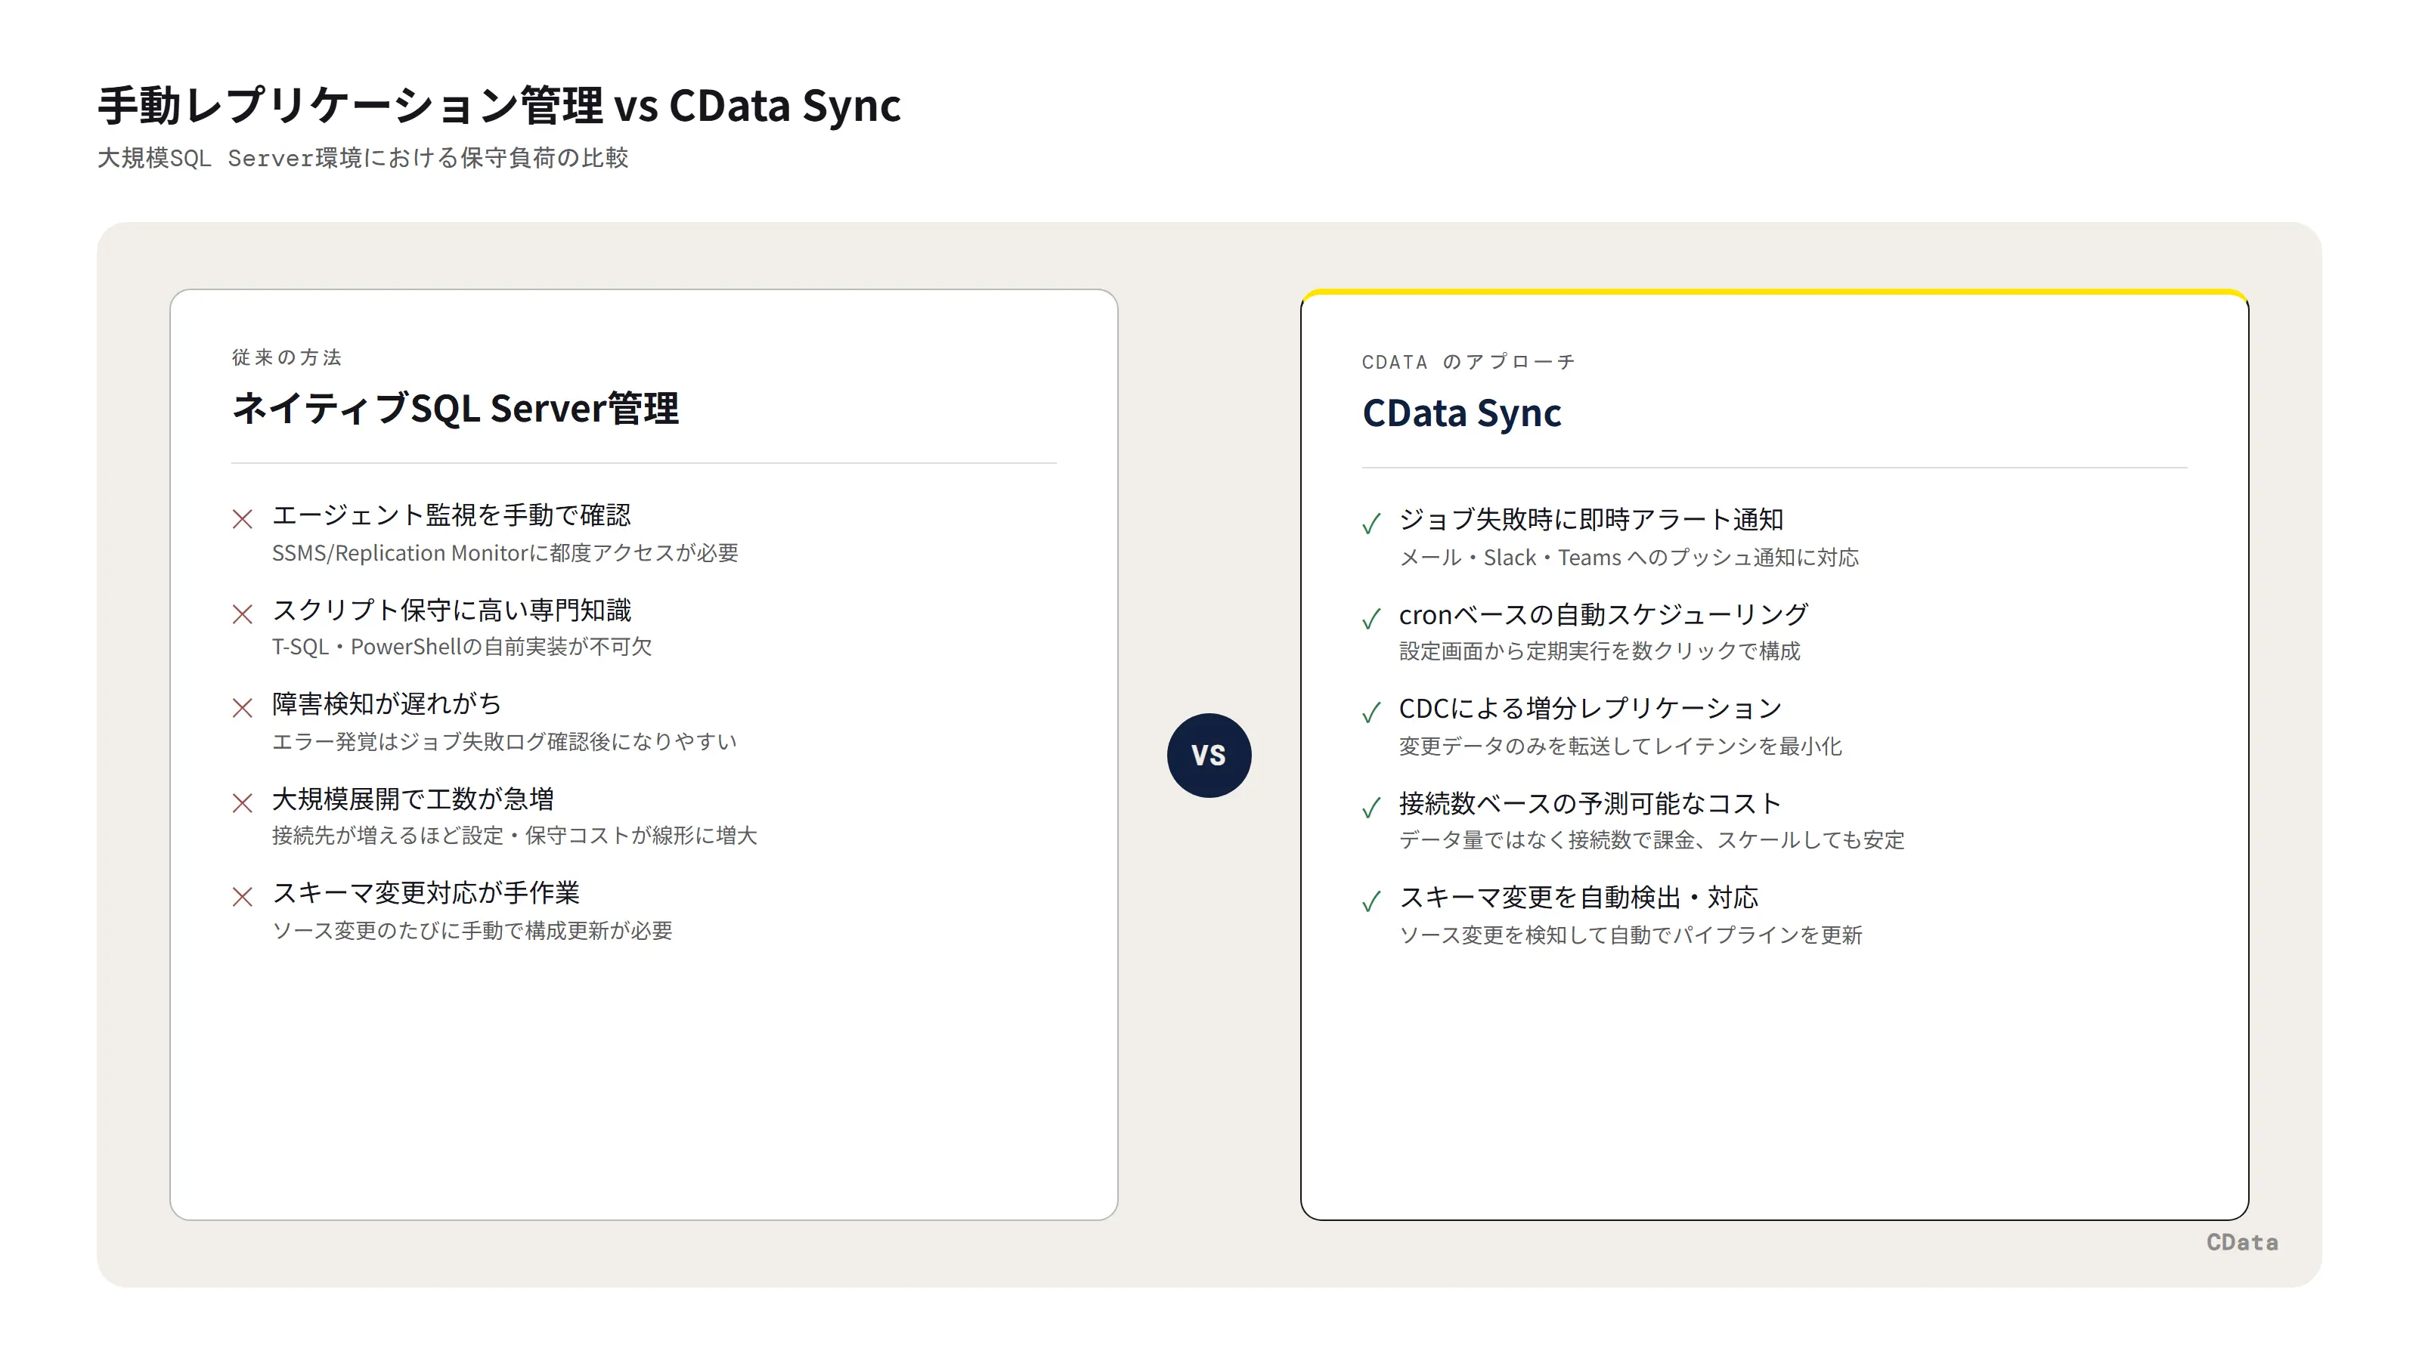Click the text スキーマ変更対応が手作業

click(x=426, y=892)
